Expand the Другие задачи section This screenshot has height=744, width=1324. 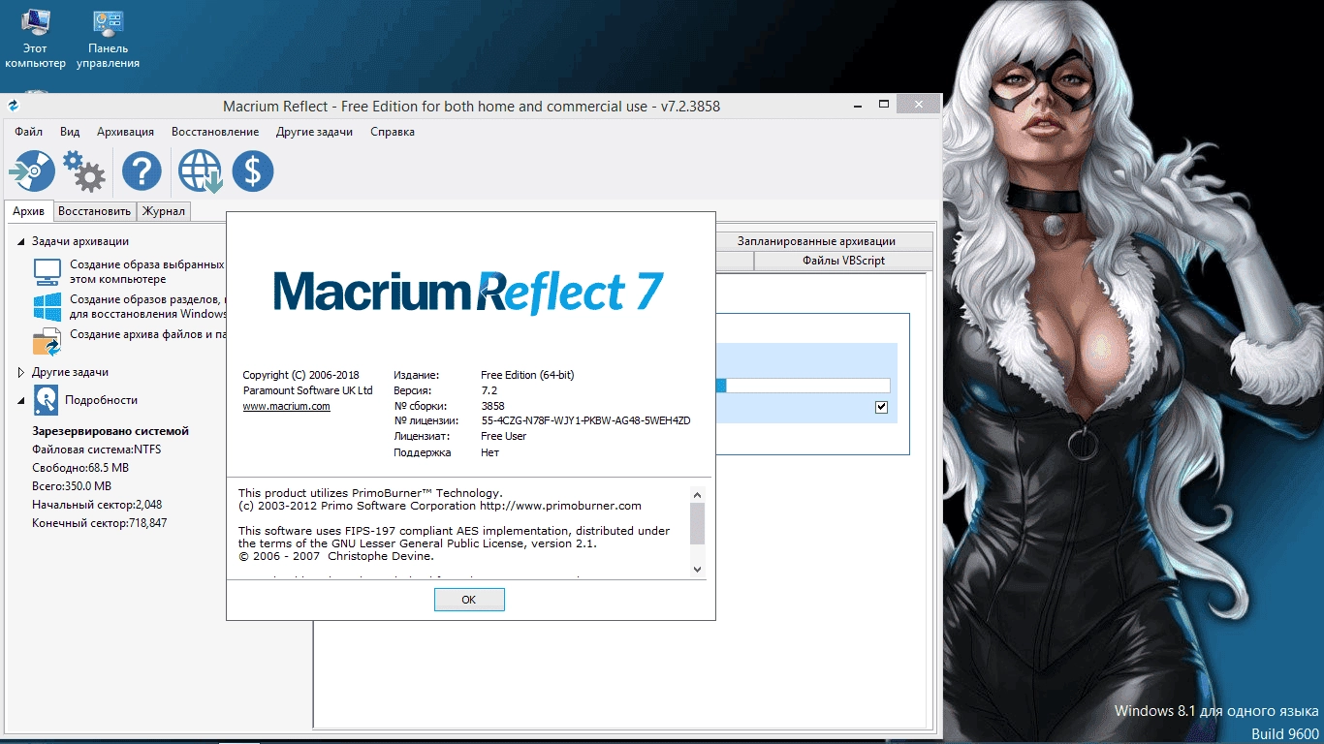tap(21, 372)
